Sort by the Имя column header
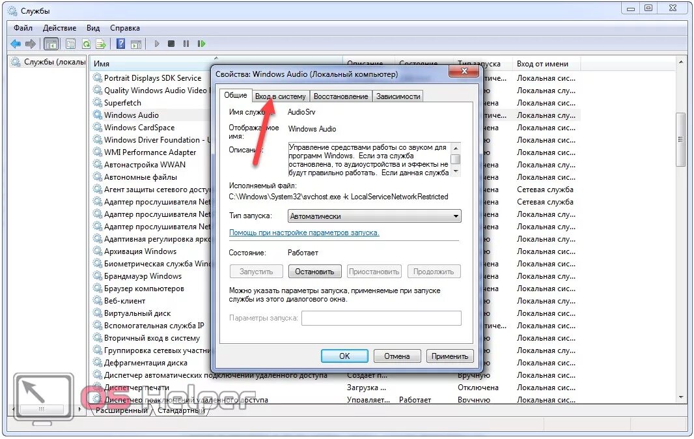The height and width of the screenshot is (439, 694). pos(216,63)
